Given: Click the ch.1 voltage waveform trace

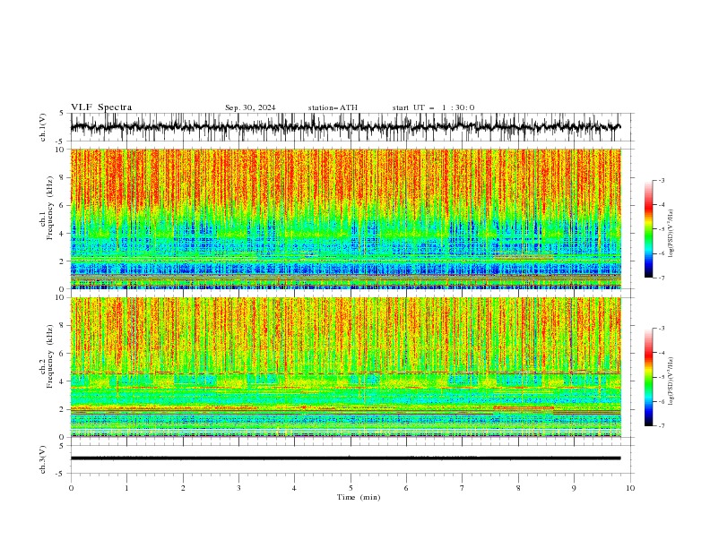Looking at the screenshot, I should coord(346,127).
